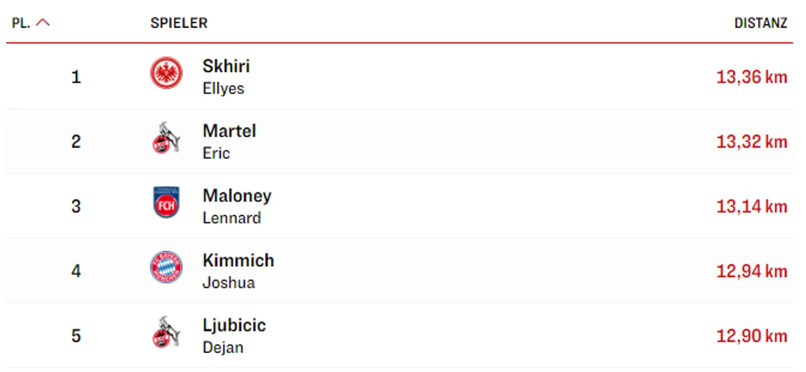Click the Bayern München crest beside Kimmich
This screenshot has height=372, width=806.
166,267
